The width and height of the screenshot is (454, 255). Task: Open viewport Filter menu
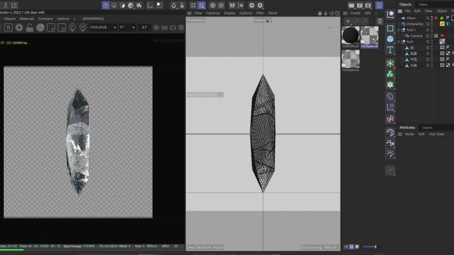[x=260, y=13]
